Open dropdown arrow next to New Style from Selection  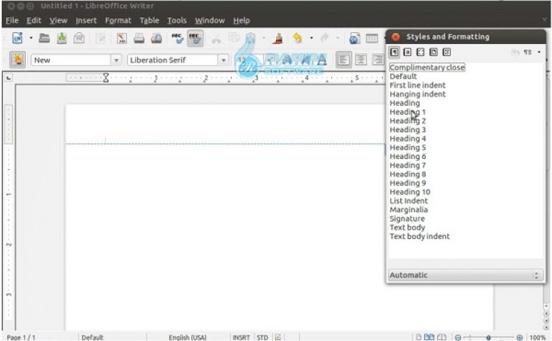(539, 52)
